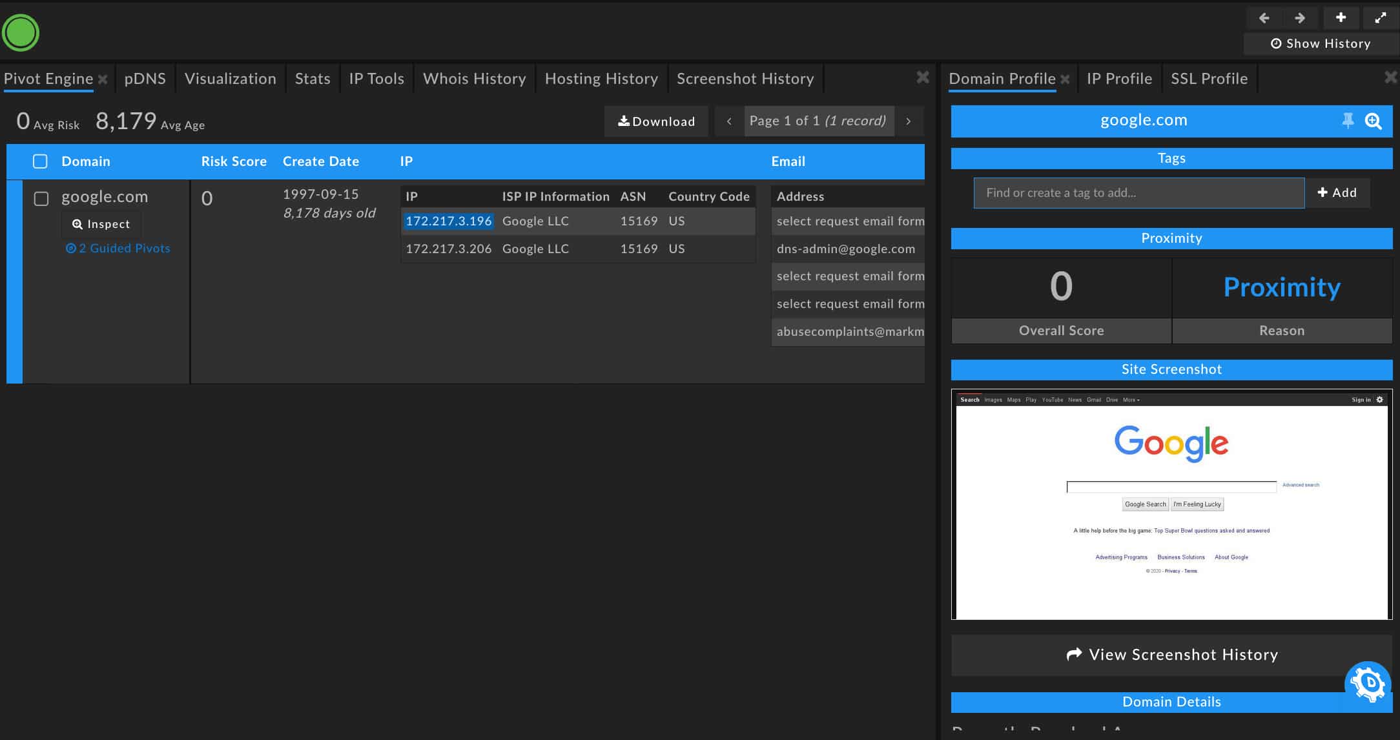The width and height of the screenshot is (1400, 740).
Task: Click the forward arrow navigation icon
Action: 1300,18
